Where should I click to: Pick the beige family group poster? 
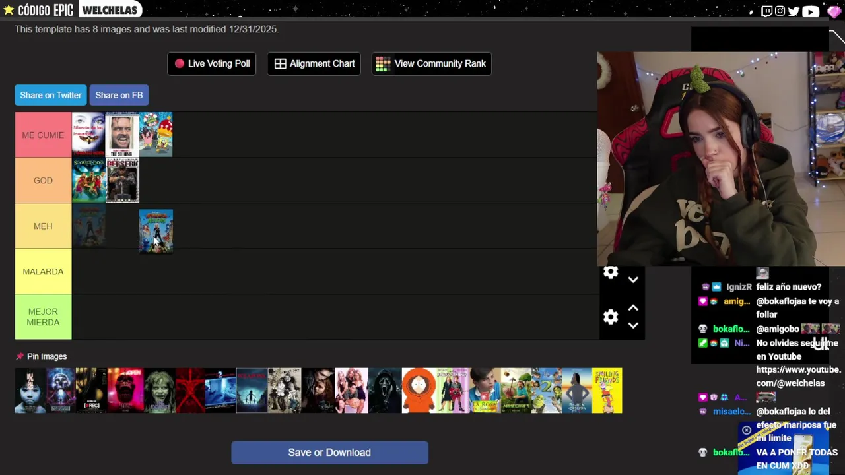click(285, 391)
